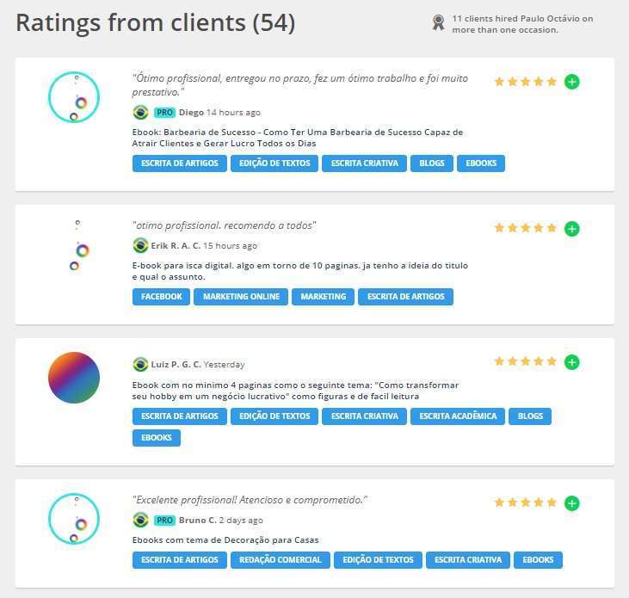Screen dimensions: 629x598
Task: Click the repeat-hire medal icon
Action: coord(439,23)
